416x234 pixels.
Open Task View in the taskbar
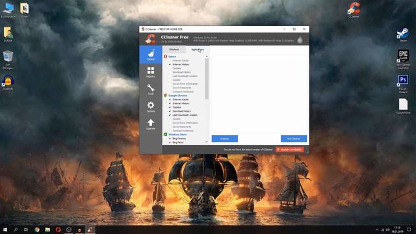[x=26, y=229]
